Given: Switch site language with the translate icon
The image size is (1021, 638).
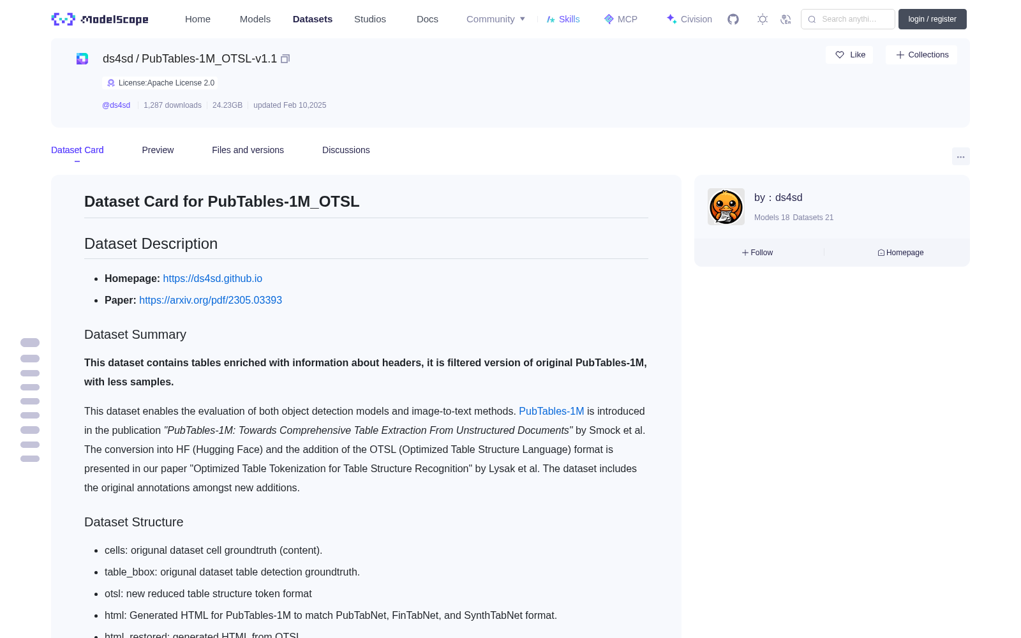Looking at the screenshot, I should coord(786,19).
